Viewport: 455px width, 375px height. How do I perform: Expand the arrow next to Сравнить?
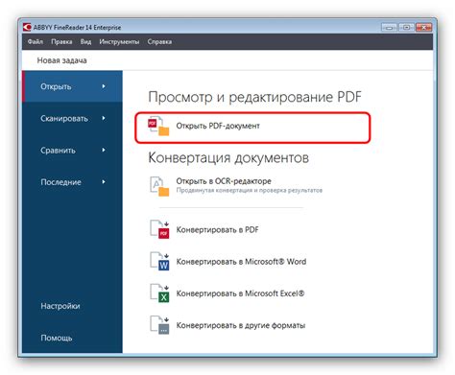pyautogui.click(x=104, y=150)
